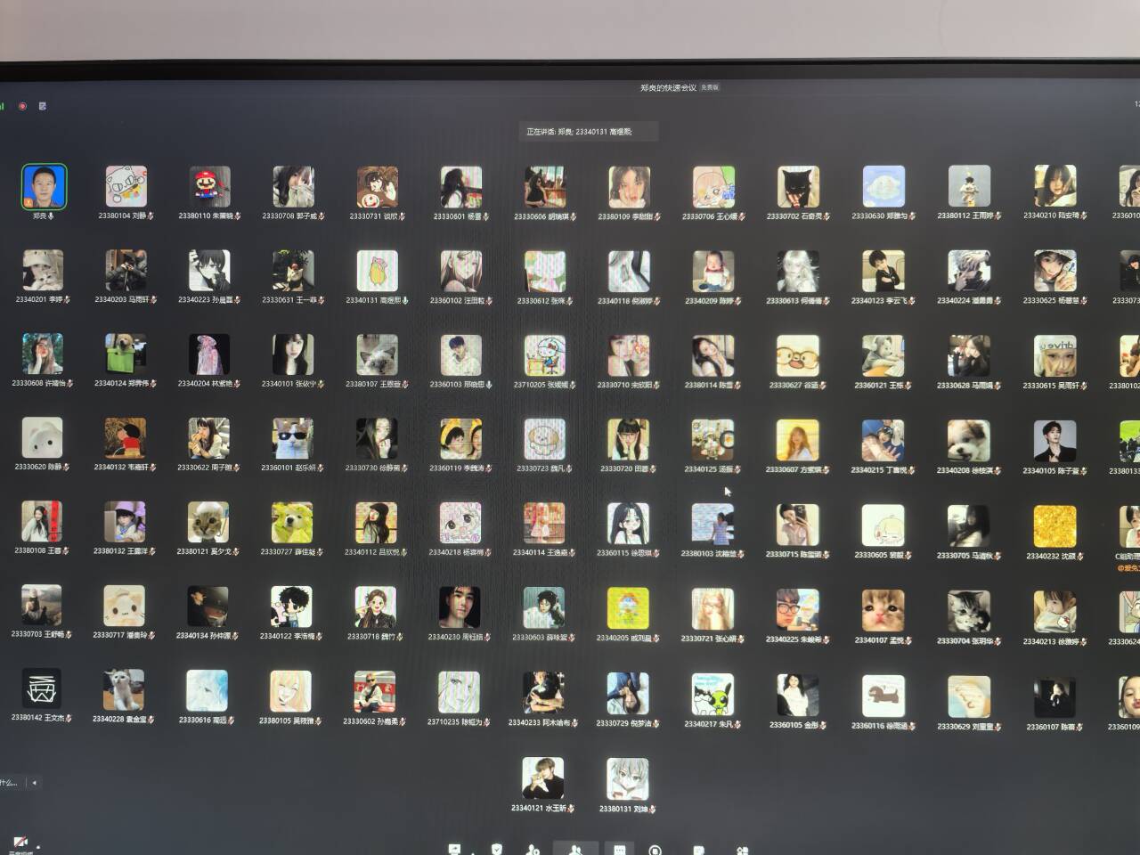This screenshot has height=855, width=1140.
Task: Select the gold glitter avatar of 23340232
Action: pos(1055,526)
